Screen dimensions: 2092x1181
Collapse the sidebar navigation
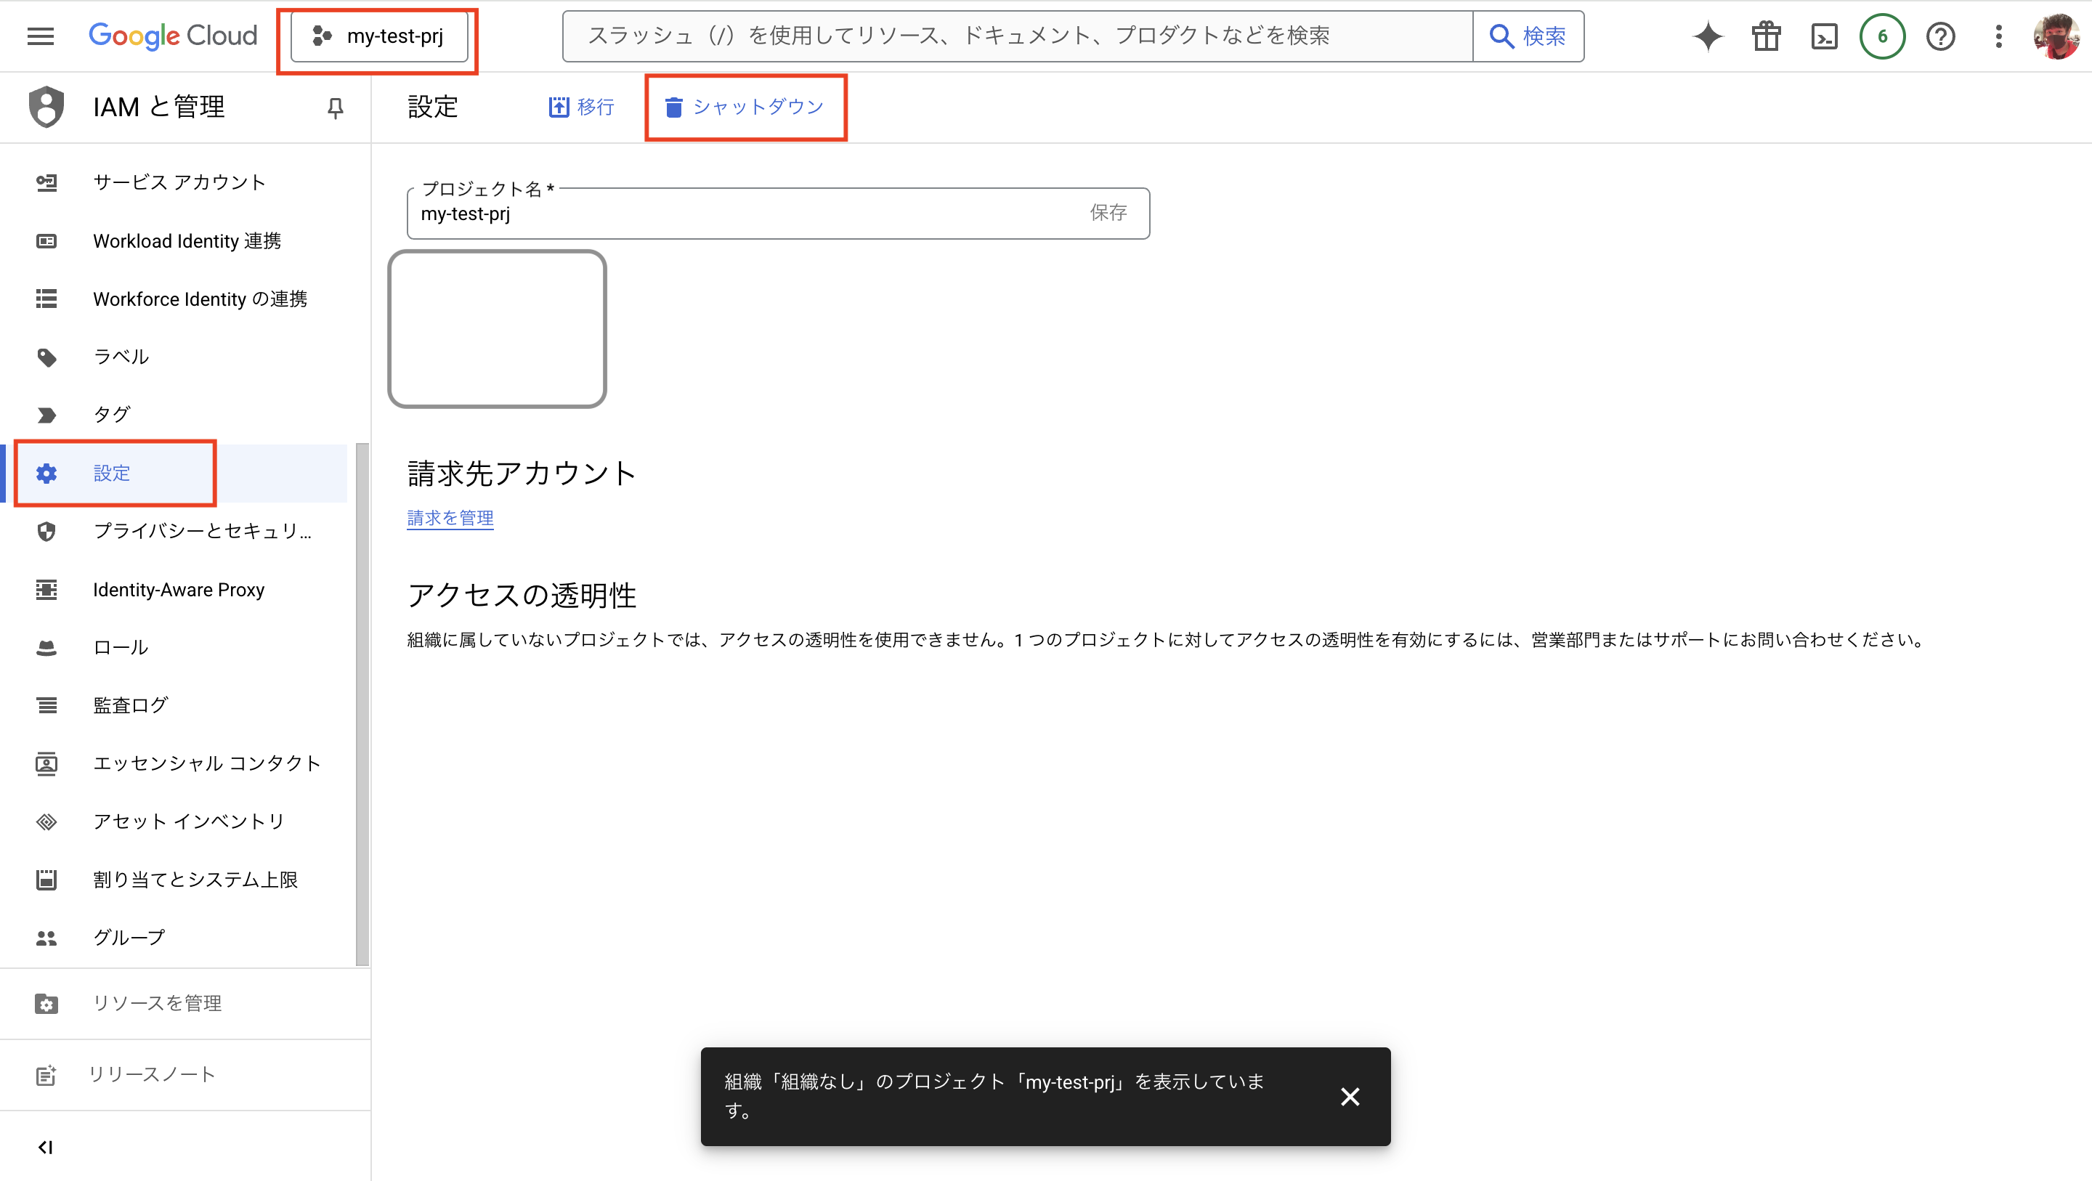(x=44, y=1147)
